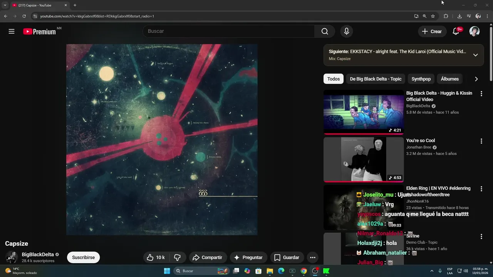
Task: Go to YouTube Premium home logo
Action: pos(40,32)
